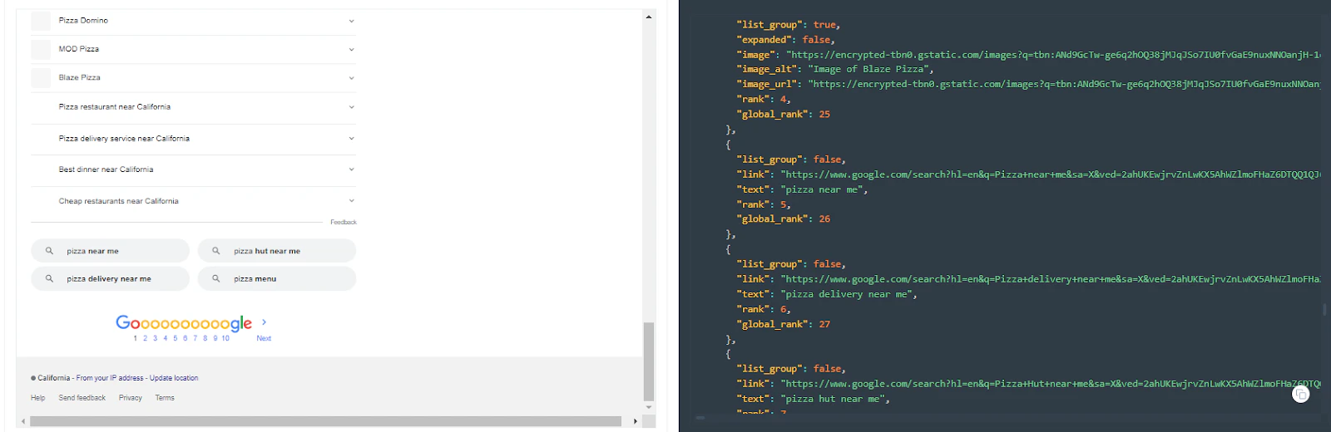This screenshot has width=1331, height=432.
Task: Click the 'From your IP address' link
Action: [110, 378]
